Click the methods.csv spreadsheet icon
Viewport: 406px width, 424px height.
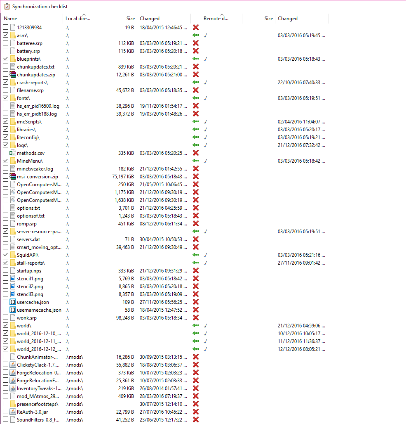click(x=12, y=153)
